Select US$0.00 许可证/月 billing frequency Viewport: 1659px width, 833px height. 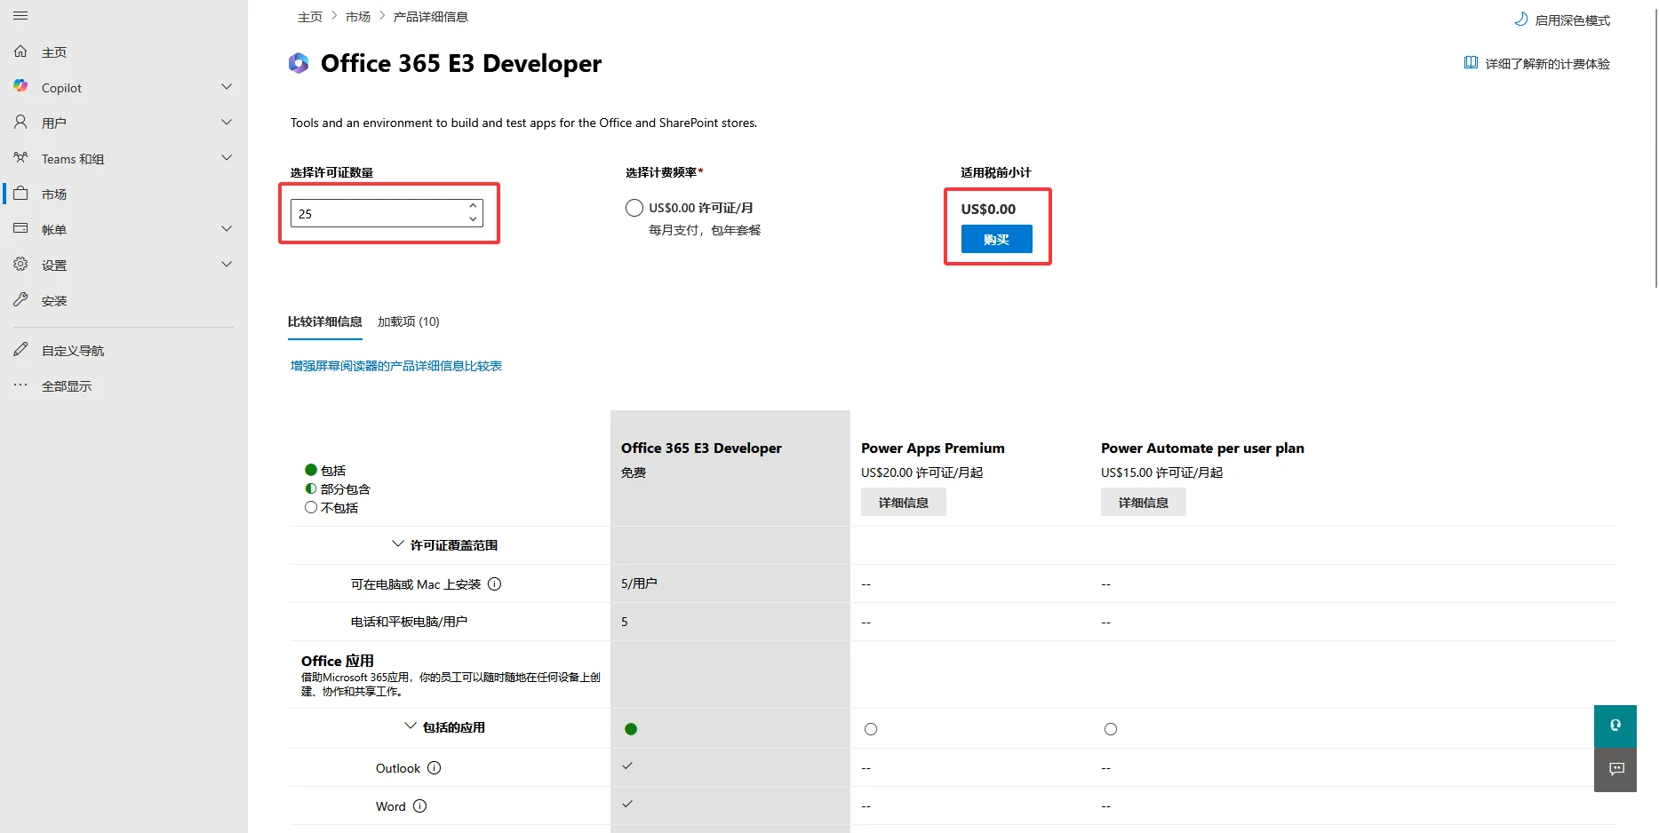tap(634, 207)
